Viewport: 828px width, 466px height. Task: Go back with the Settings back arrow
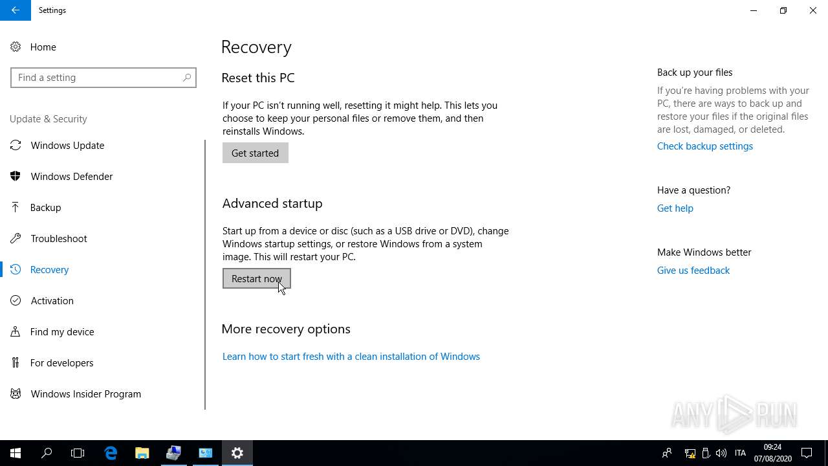pyautogui.click(x=16, y=10)
